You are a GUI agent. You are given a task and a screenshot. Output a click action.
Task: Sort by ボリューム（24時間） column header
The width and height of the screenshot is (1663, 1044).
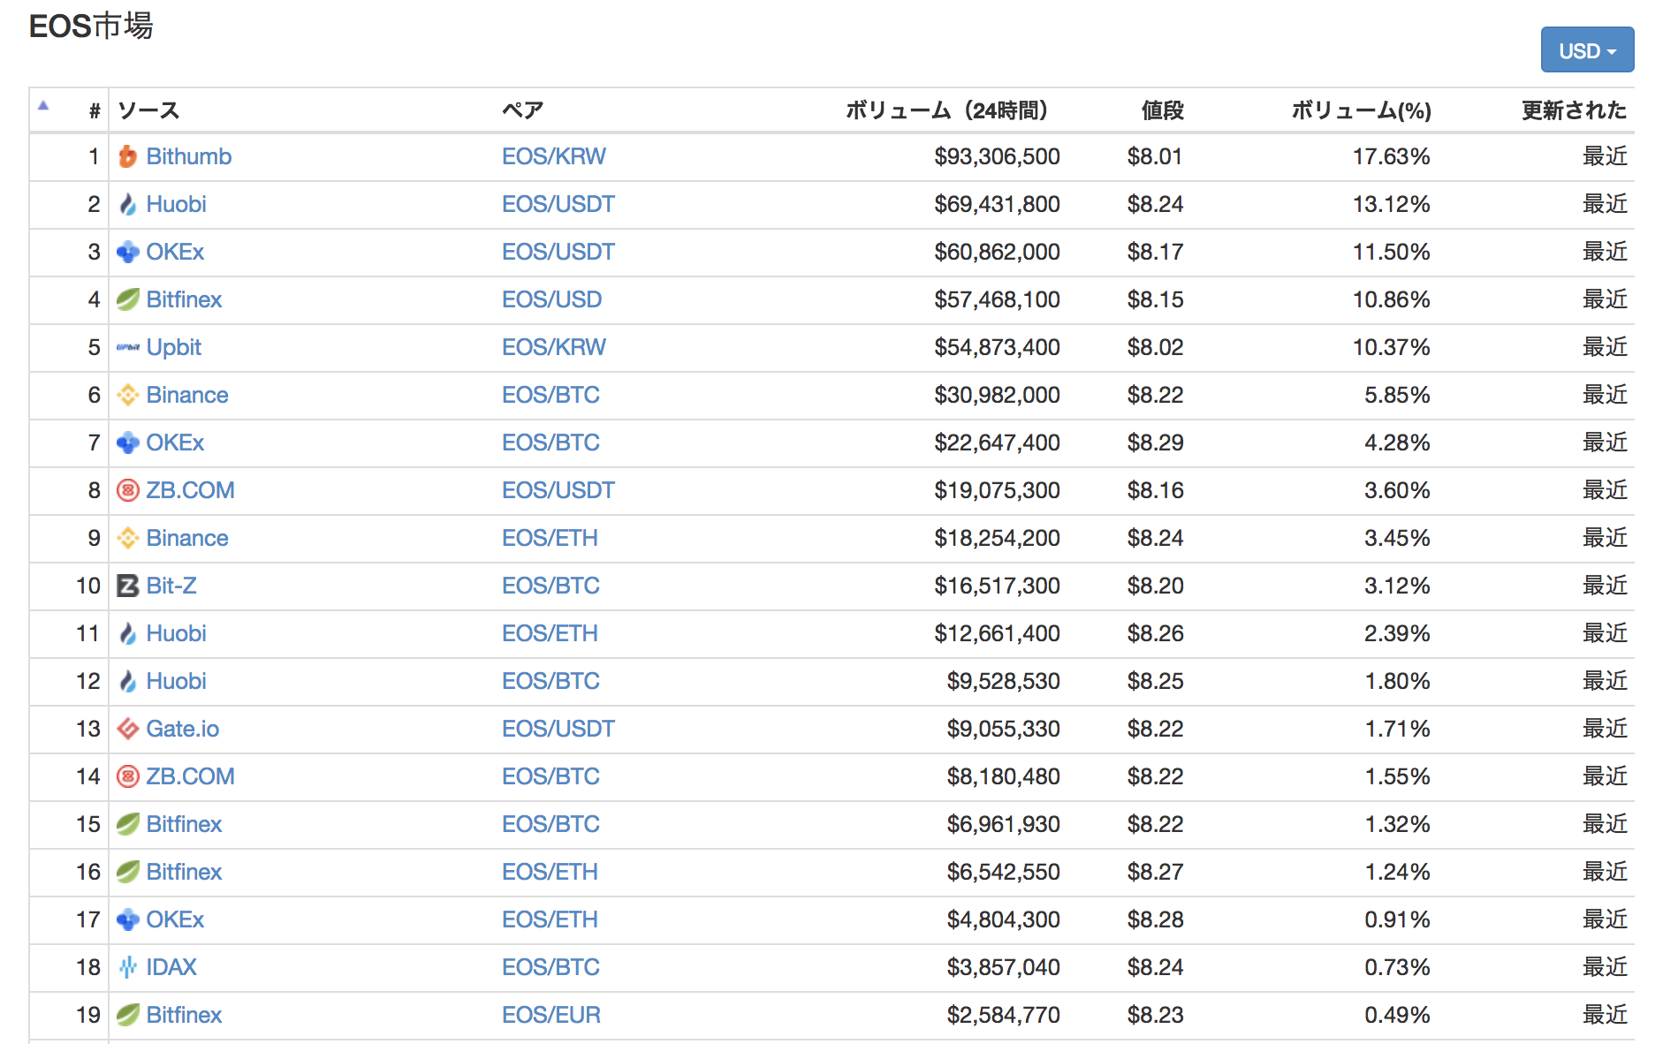point(946,110)
